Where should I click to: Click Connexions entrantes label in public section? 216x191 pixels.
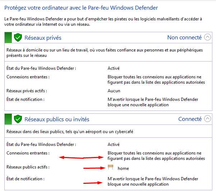click(x=28, y=153)
